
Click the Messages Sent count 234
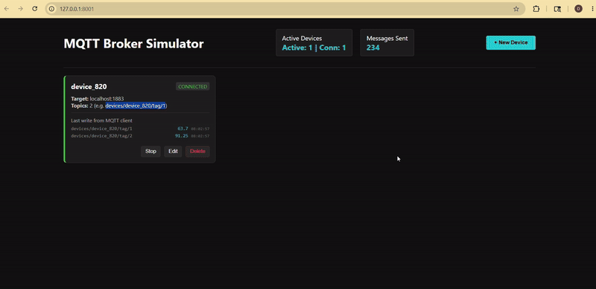pyautogui.click(x=373, y=48)
